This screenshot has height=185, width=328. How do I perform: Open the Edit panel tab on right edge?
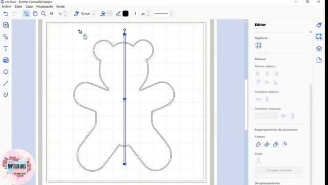point(319,36)
